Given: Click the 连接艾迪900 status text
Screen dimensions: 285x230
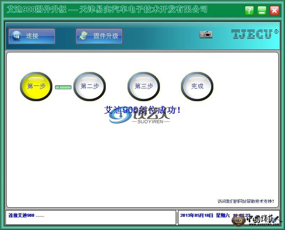Looking at the screenshot, I should tap(26, 215).
